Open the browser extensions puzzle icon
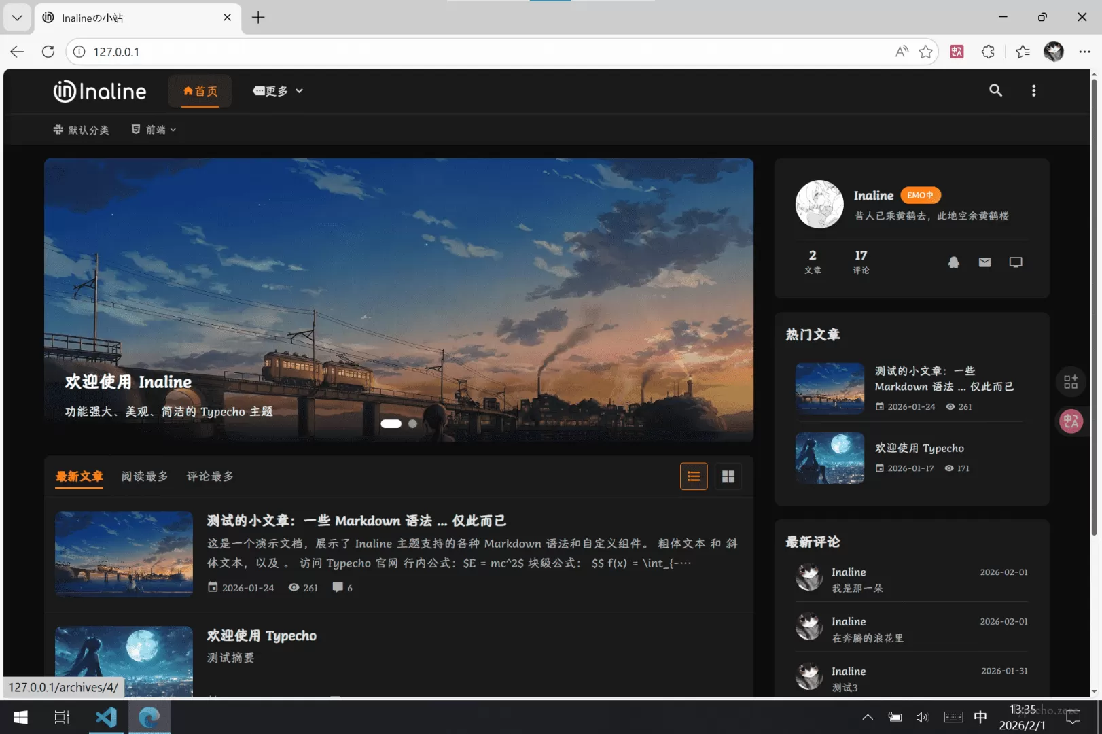The height and width of the screenshot is (734, 1102). [988, 52]
